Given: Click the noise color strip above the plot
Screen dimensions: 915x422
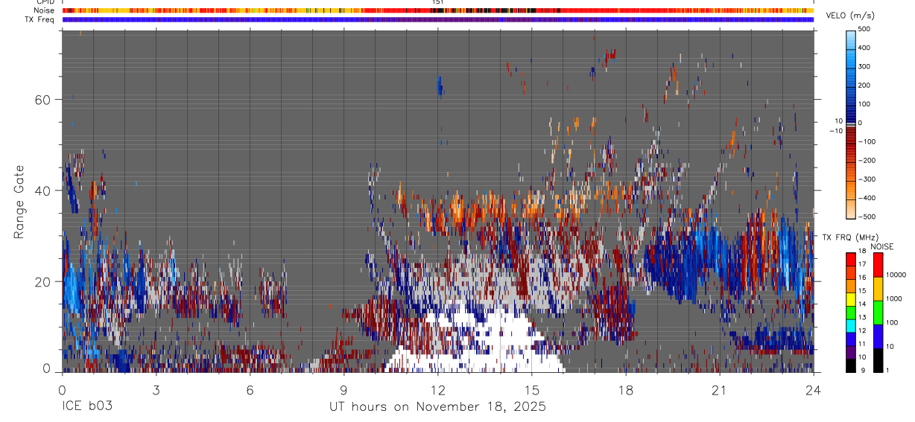Looking at the screenshot, I should [438, 10].
